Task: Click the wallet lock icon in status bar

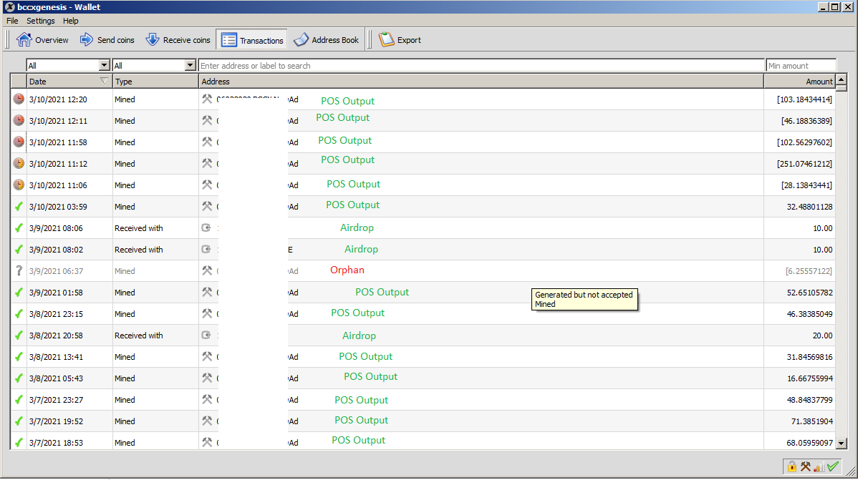Action: (792, 466)
